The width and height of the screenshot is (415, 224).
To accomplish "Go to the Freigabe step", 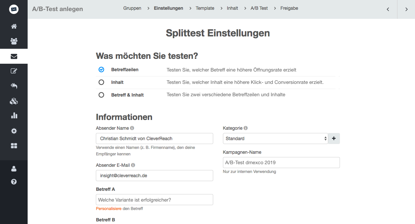I will click(x=289, y=8).
